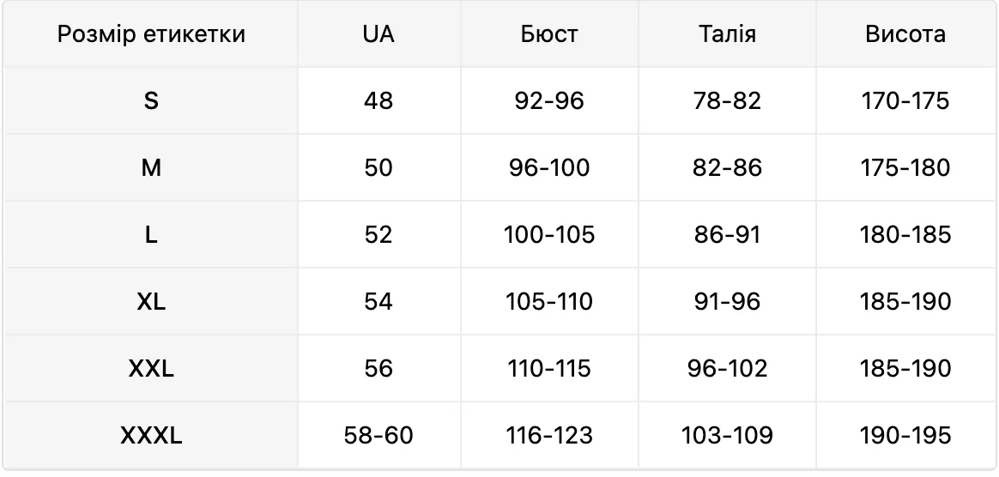Click the 'Розмір етикетки' column header
Image resolution: width=999 pixels, height=477 pixels.
tap(151, 33)
